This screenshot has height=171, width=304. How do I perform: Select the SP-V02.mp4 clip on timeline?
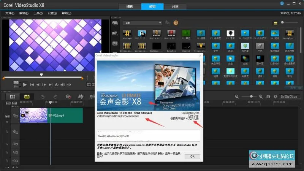pyautogui.click(x=51, y=116)
